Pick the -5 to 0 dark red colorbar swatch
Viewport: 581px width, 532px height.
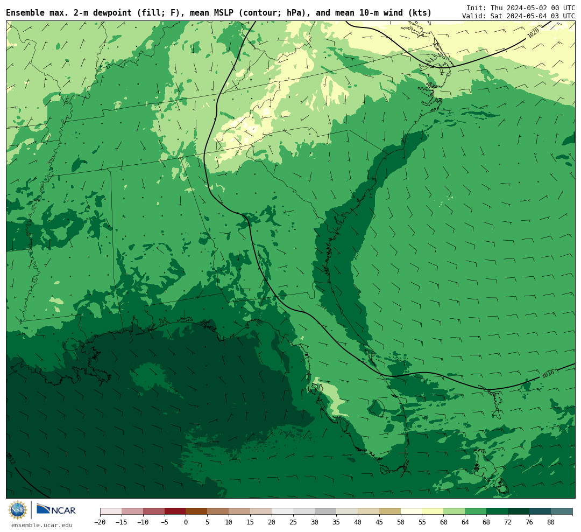click(175, 512)
